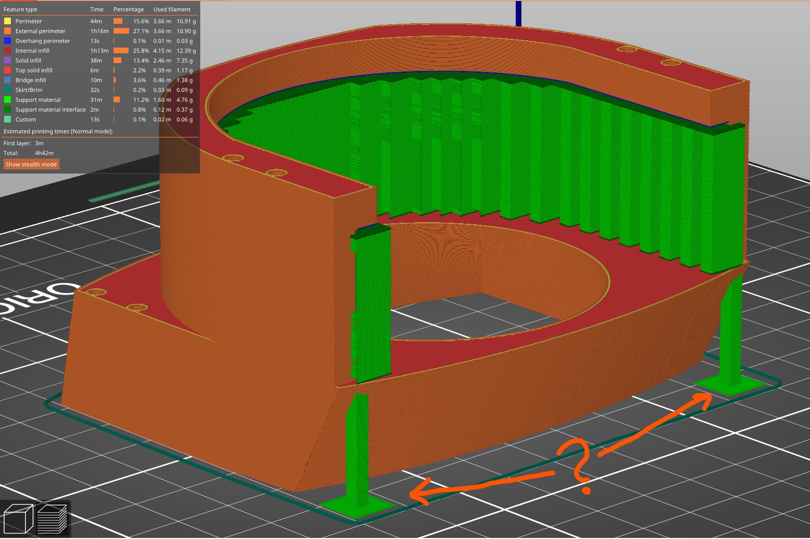Click the Percentage column header
Image resolution: width=810 pixels, height=539 pixels.
[x=129, y=9]
